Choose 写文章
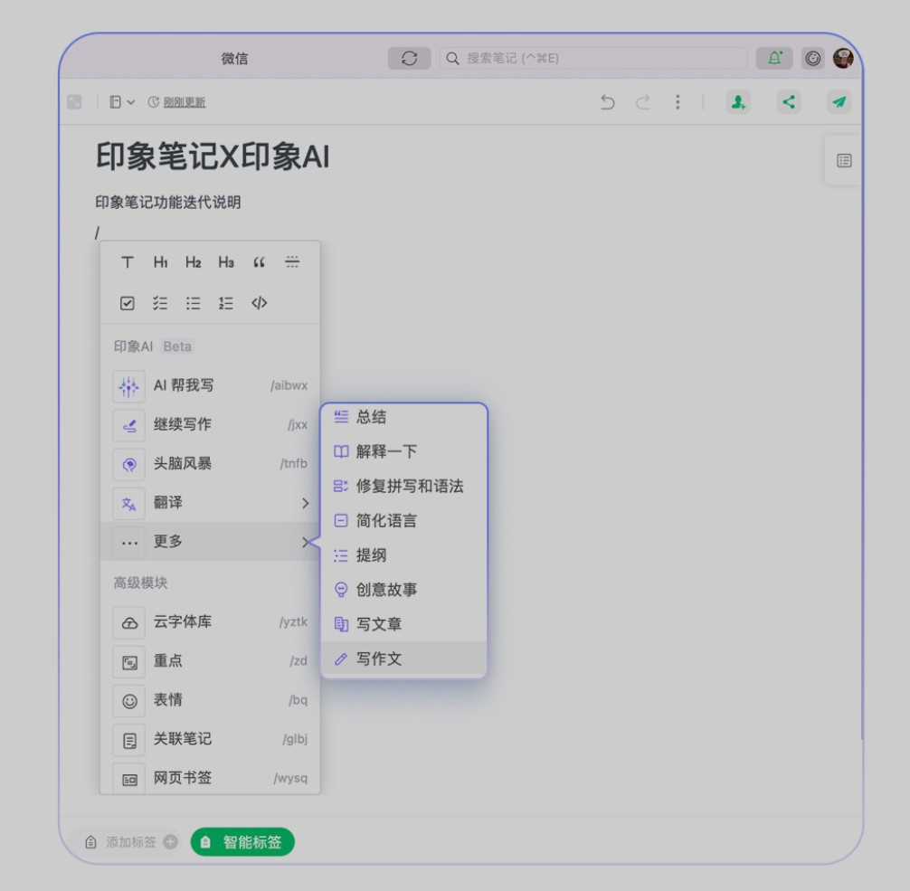 [404, 624]
